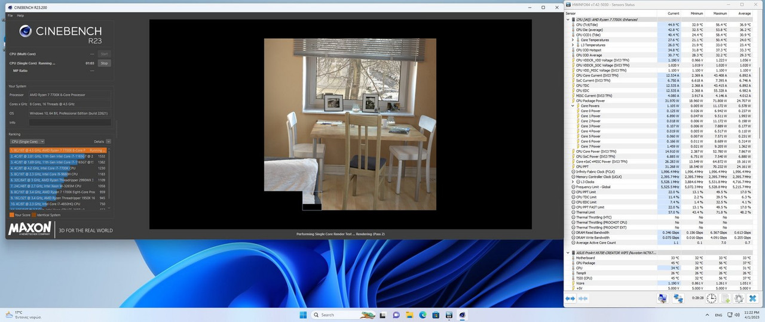The width and height of the screenshot is (765, 322).
Task: Collapse Core Powers in HWiNFO
Action: click(x=573, y=106)
